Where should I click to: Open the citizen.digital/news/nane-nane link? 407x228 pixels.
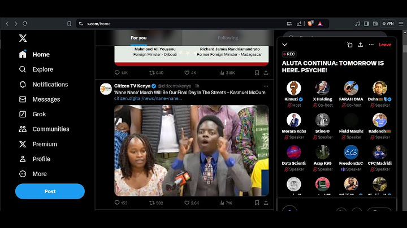[x=148, y=98]
